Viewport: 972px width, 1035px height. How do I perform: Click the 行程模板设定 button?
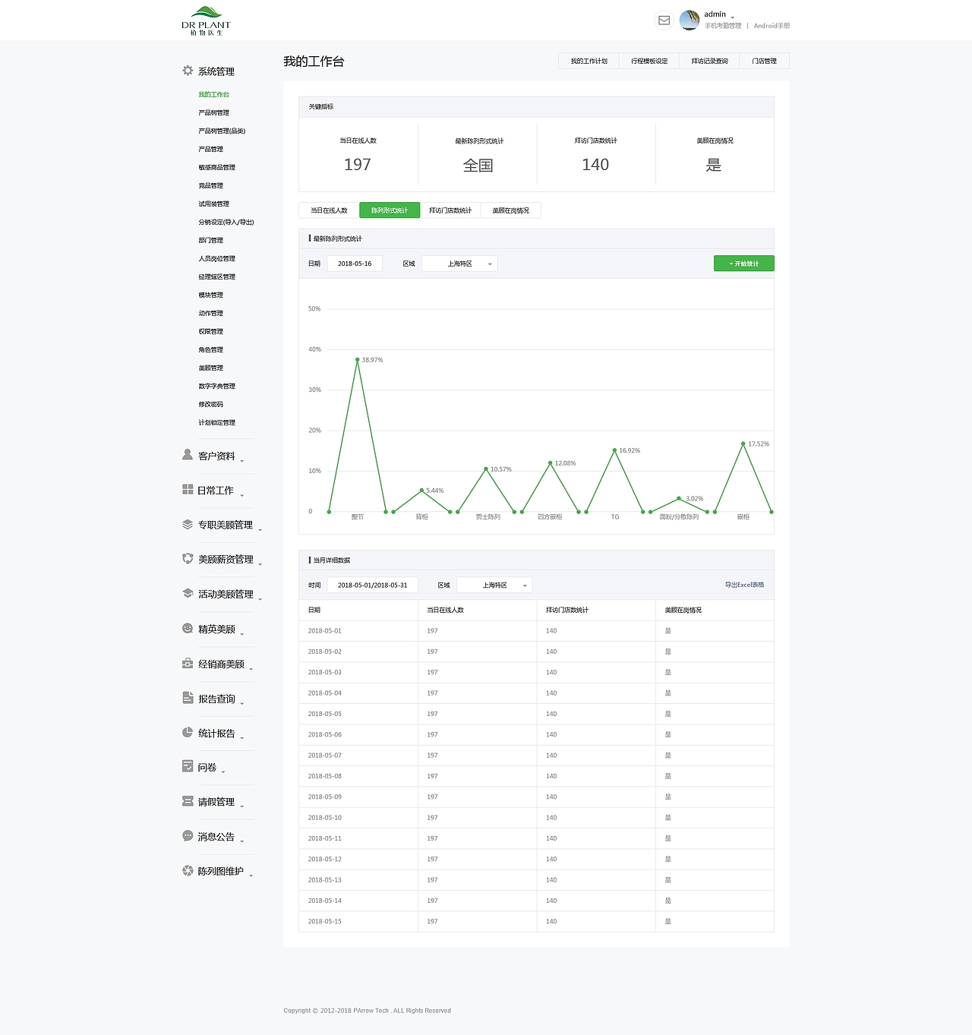(649, 61)
